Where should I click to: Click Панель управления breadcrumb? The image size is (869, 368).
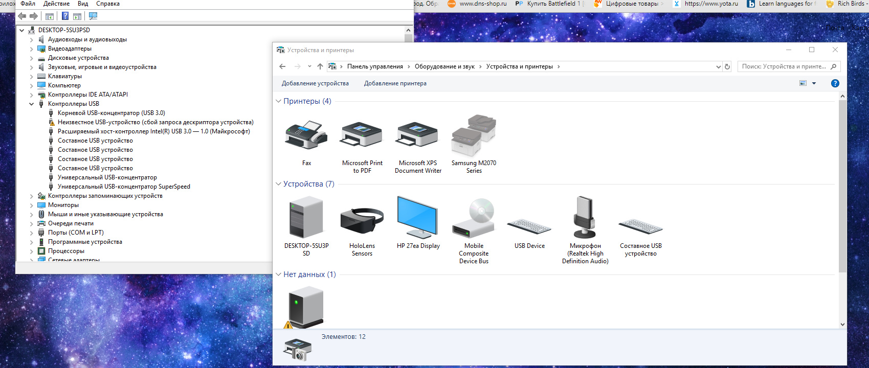[375, 66]
